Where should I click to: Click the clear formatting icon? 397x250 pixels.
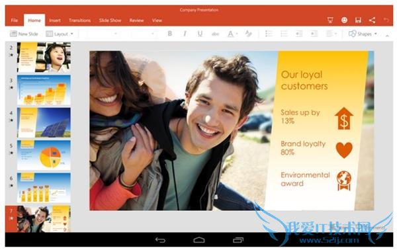248,34
